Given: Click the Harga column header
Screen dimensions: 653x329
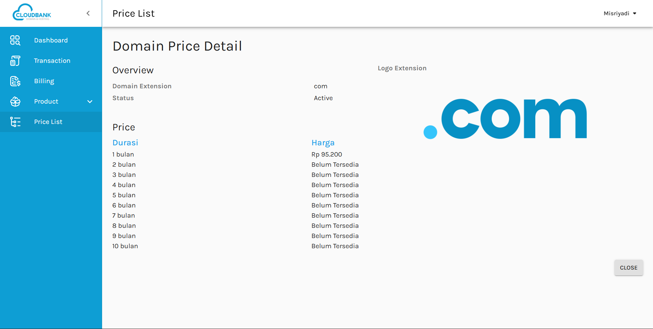Looking at the screenshot, I should coord(323,143).
